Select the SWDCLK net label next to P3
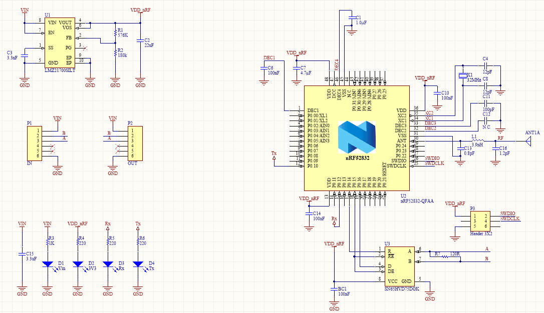Viewport: 544px width, 313px height. [x=510, y=218]
